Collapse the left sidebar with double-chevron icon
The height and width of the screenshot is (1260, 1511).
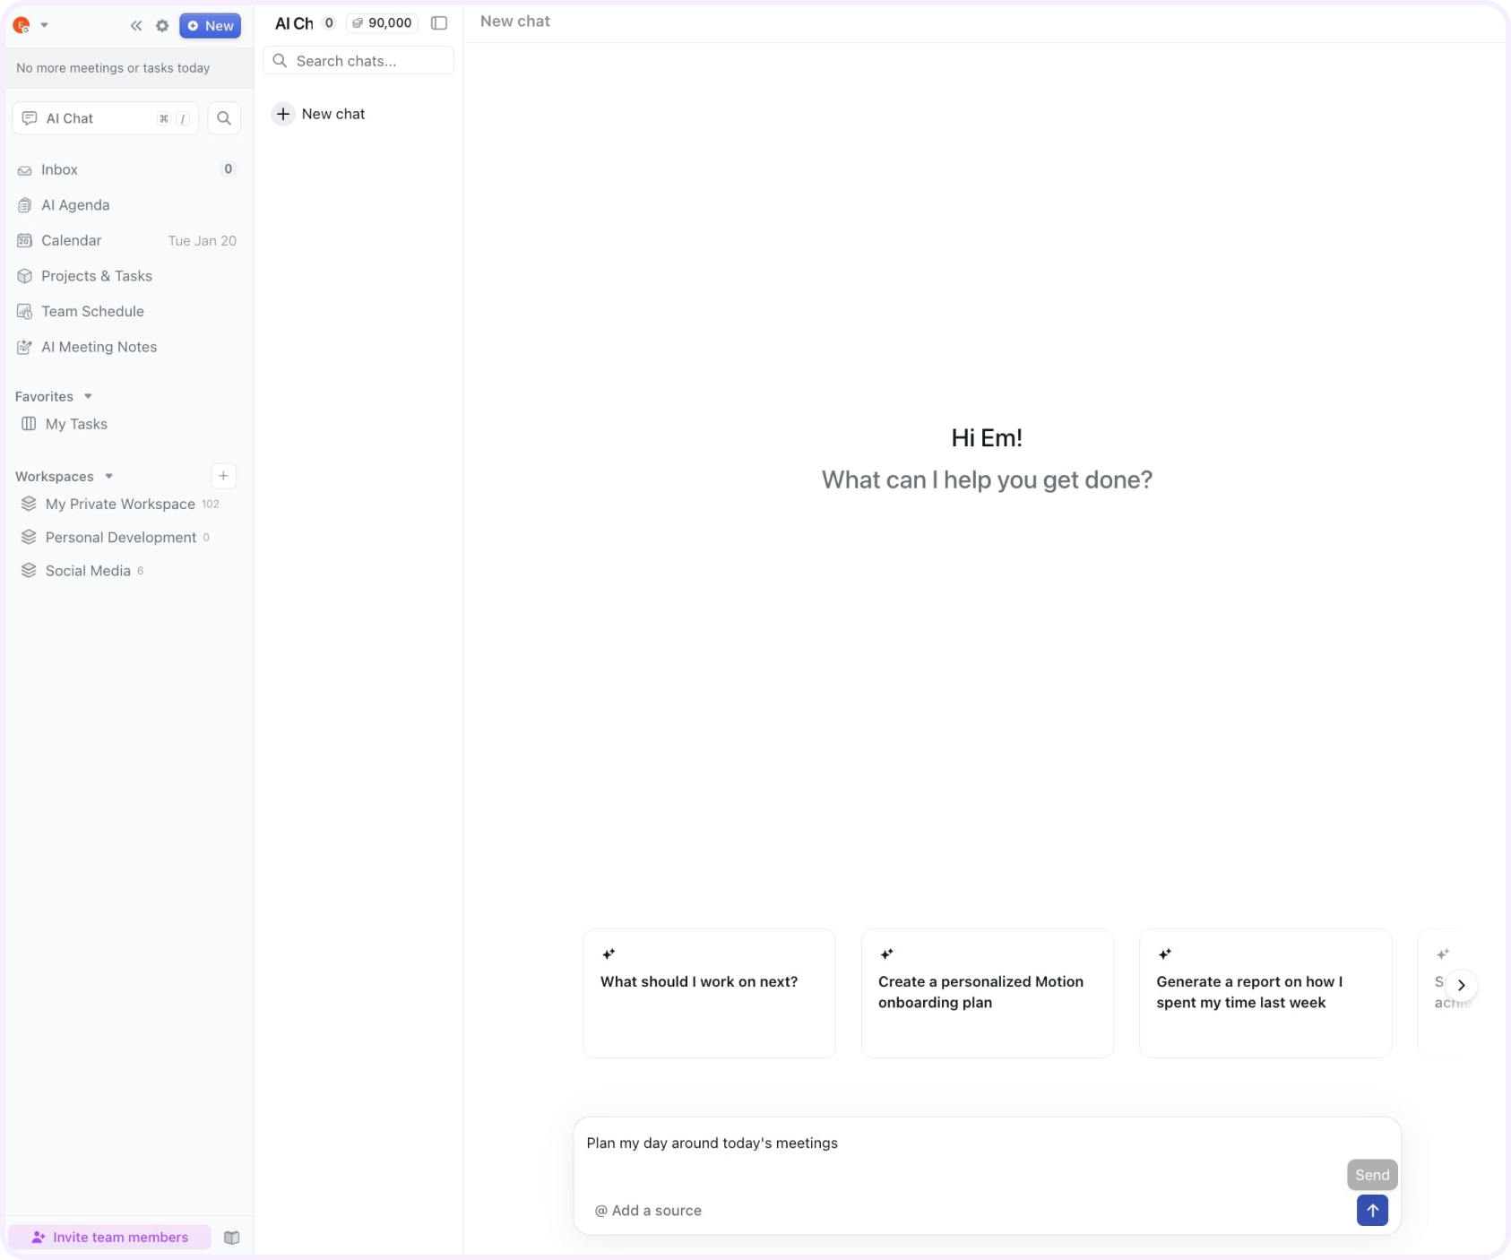(x=136, y=26)
